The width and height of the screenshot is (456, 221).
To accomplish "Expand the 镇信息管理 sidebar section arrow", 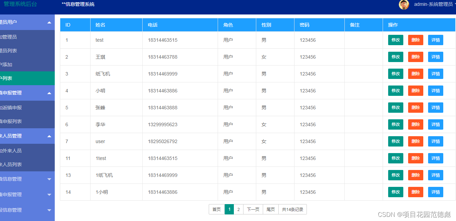I will coord(49,179).
